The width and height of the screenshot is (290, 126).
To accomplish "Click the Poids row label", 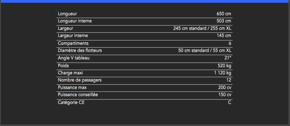I will pyautogui.click(x=63, y=65).
